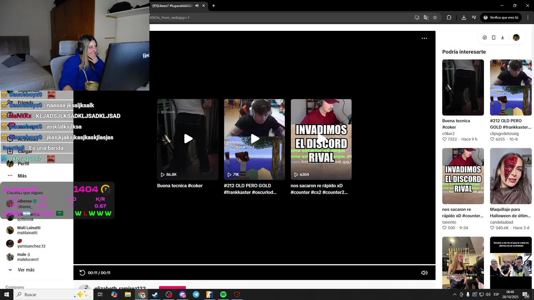Replay the video with the circular arrow

click(82, 273)
